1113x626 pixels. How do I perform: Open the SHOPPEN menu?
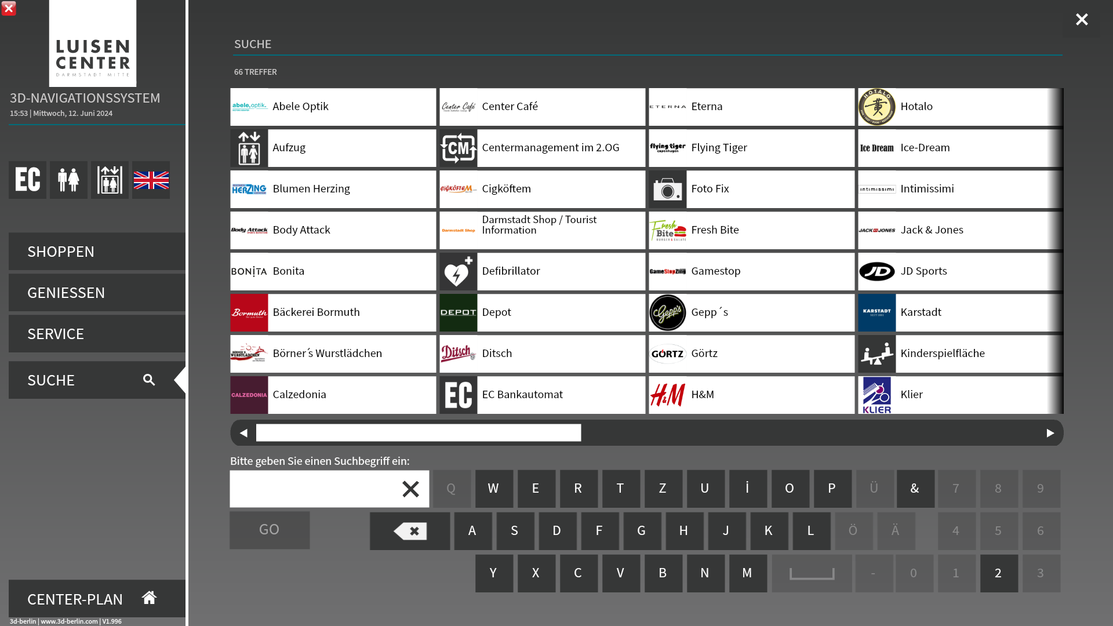[97, 251]
